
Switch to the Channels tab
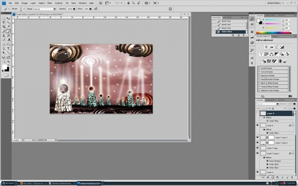271,100
